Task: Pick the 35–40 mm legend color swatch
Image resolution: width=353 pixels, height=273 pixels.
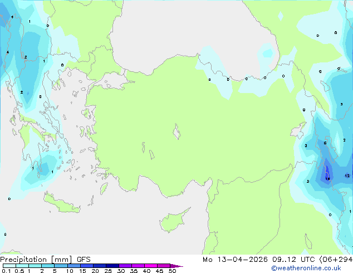Action: pos(138,266)
